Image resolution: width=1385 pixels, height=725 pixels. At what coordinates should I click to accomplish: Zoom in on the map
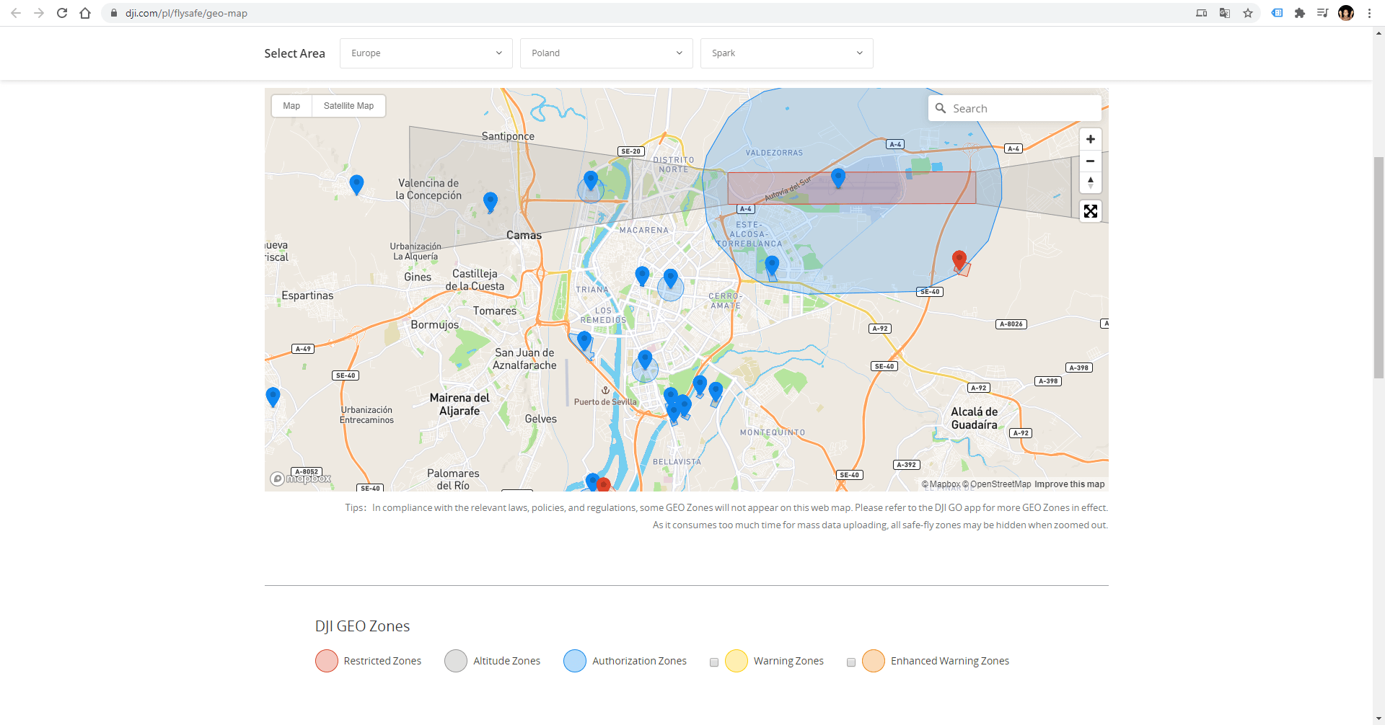pos(1090,139)
